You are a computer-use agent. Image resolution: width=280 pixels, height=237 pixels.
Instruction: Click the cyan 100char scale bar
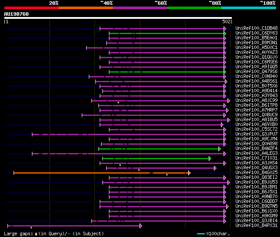(201, 234)
